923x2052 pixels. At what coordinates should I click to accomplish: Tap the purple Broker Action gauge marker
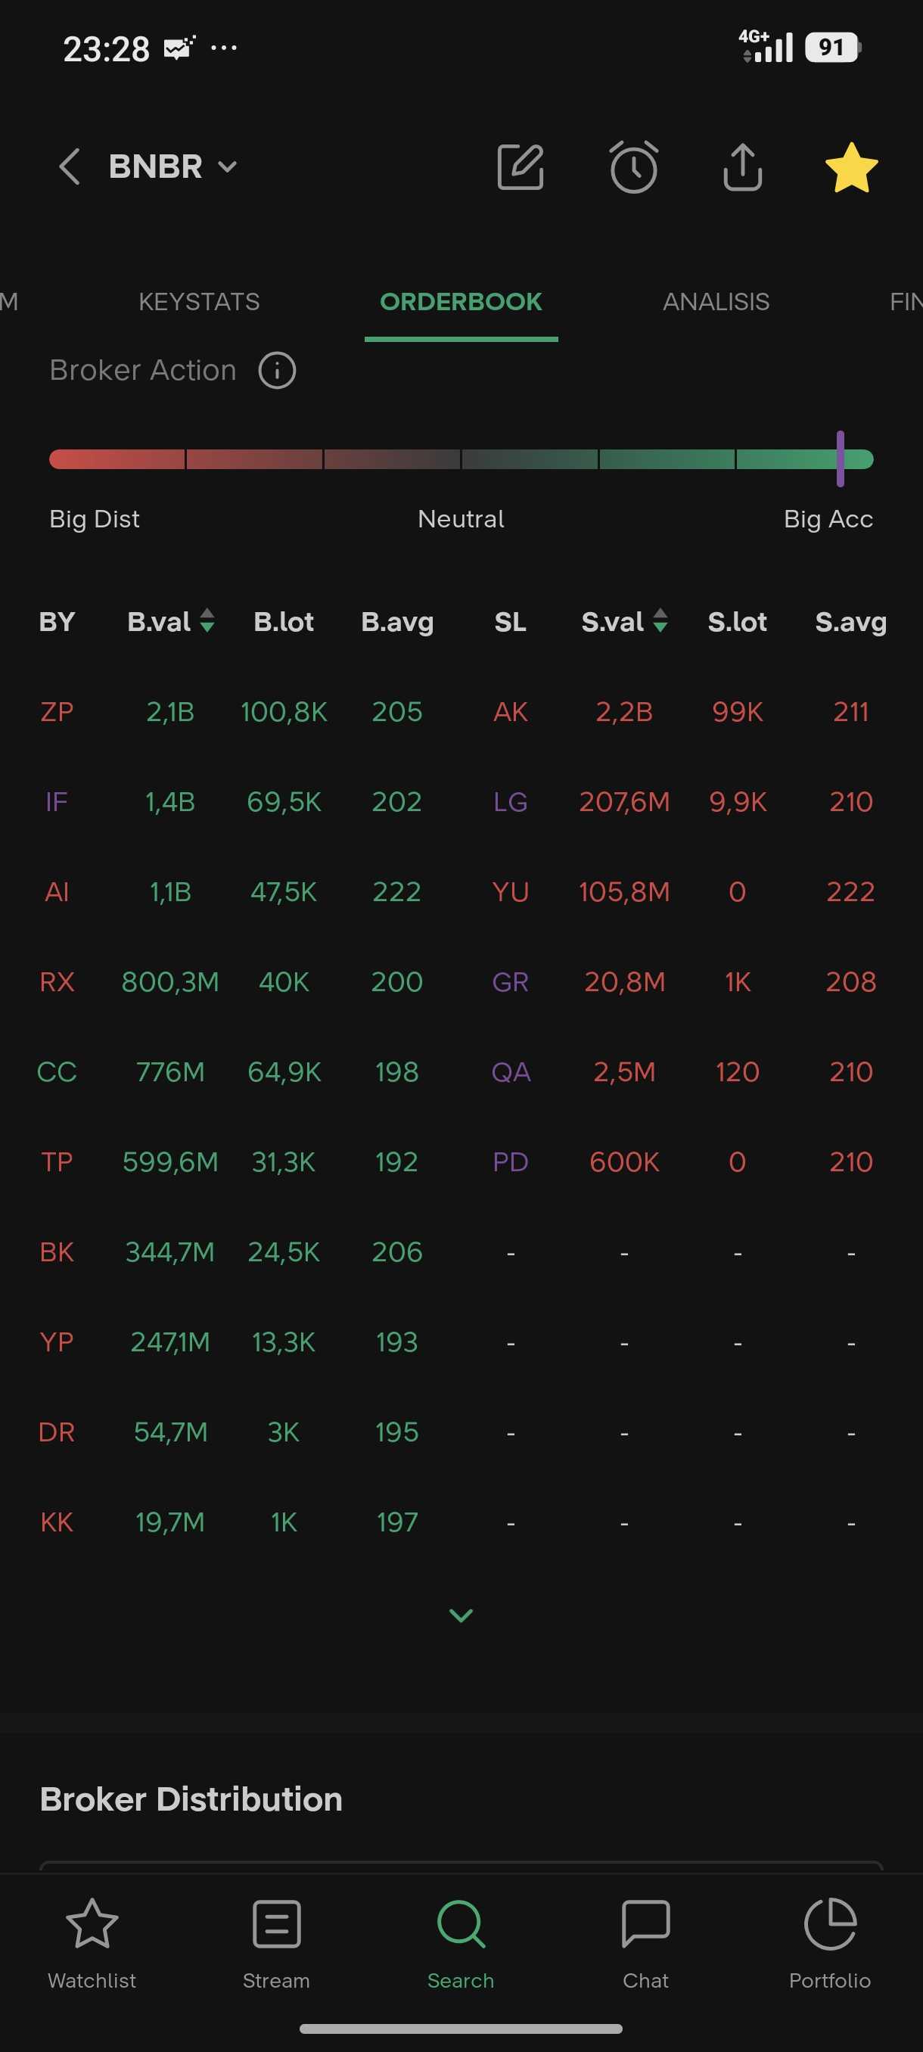click(x=841, y=459)
